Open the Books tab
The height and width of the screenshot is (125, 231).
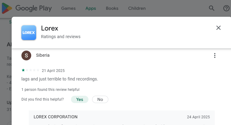(x=112, y=8)
